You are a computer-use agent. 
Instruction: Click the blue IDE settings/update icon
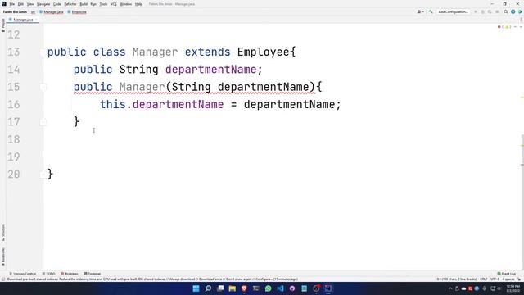pyautogui.click(x=513, y=11)
